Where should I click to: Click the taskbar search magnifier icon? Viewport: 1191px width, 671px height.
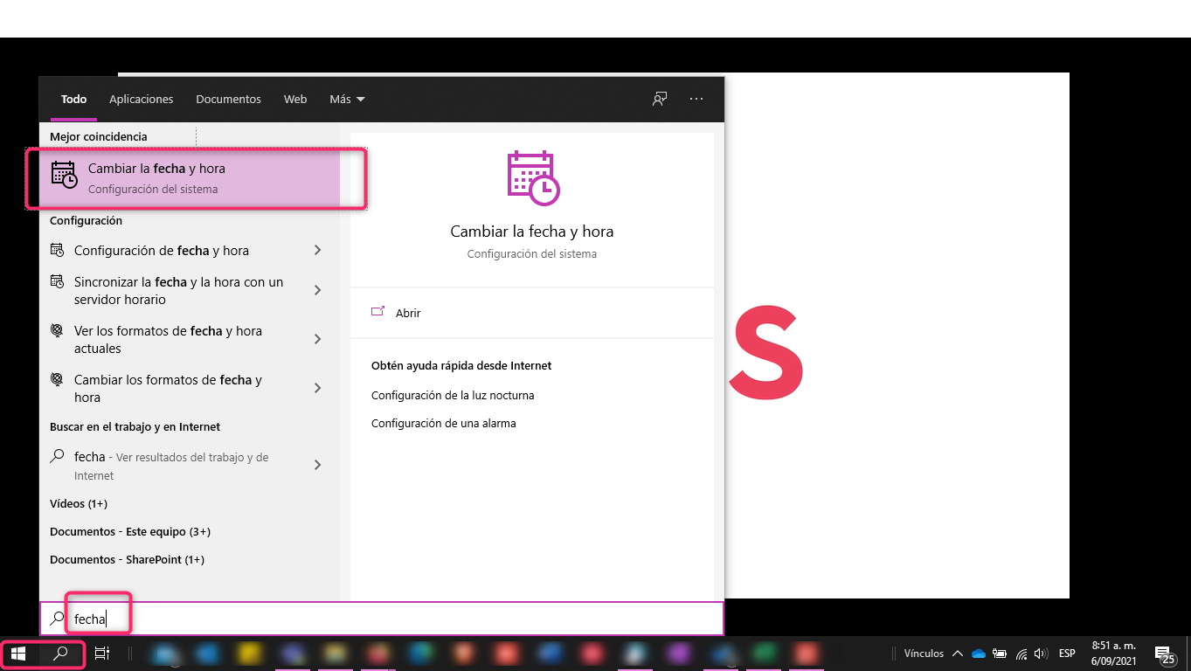click(60, 654)
